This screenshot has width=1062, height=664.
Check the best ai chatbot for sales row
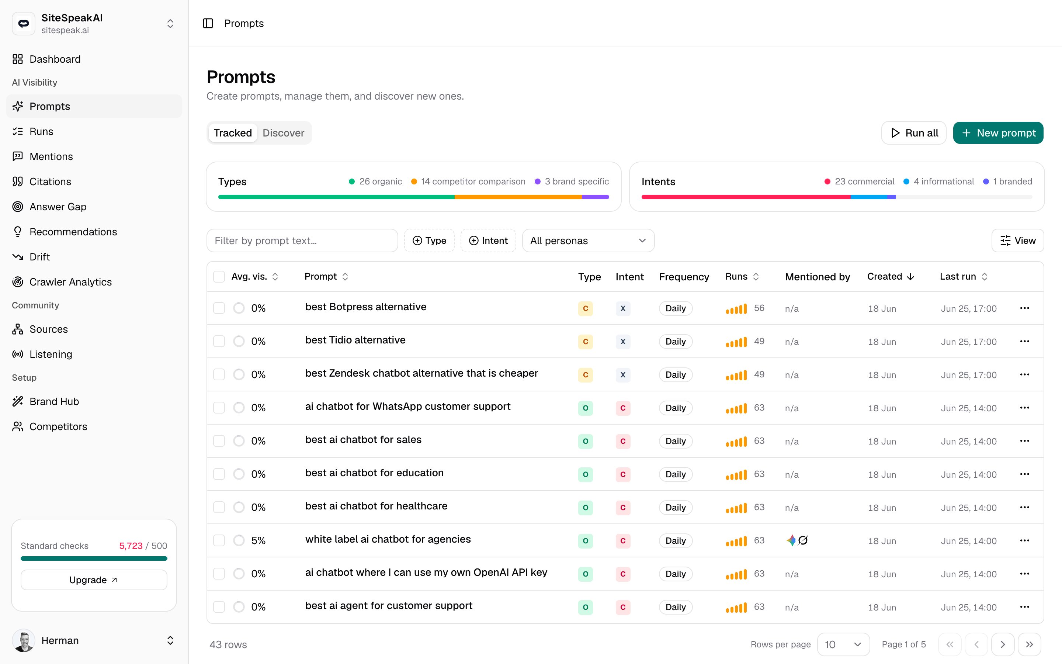(x=219, y=441)
